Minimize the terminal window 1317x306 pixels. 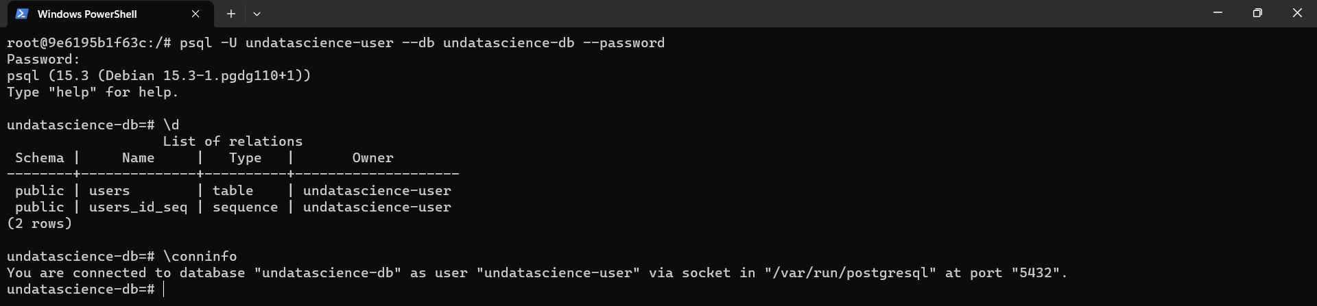pos(1218,13)
